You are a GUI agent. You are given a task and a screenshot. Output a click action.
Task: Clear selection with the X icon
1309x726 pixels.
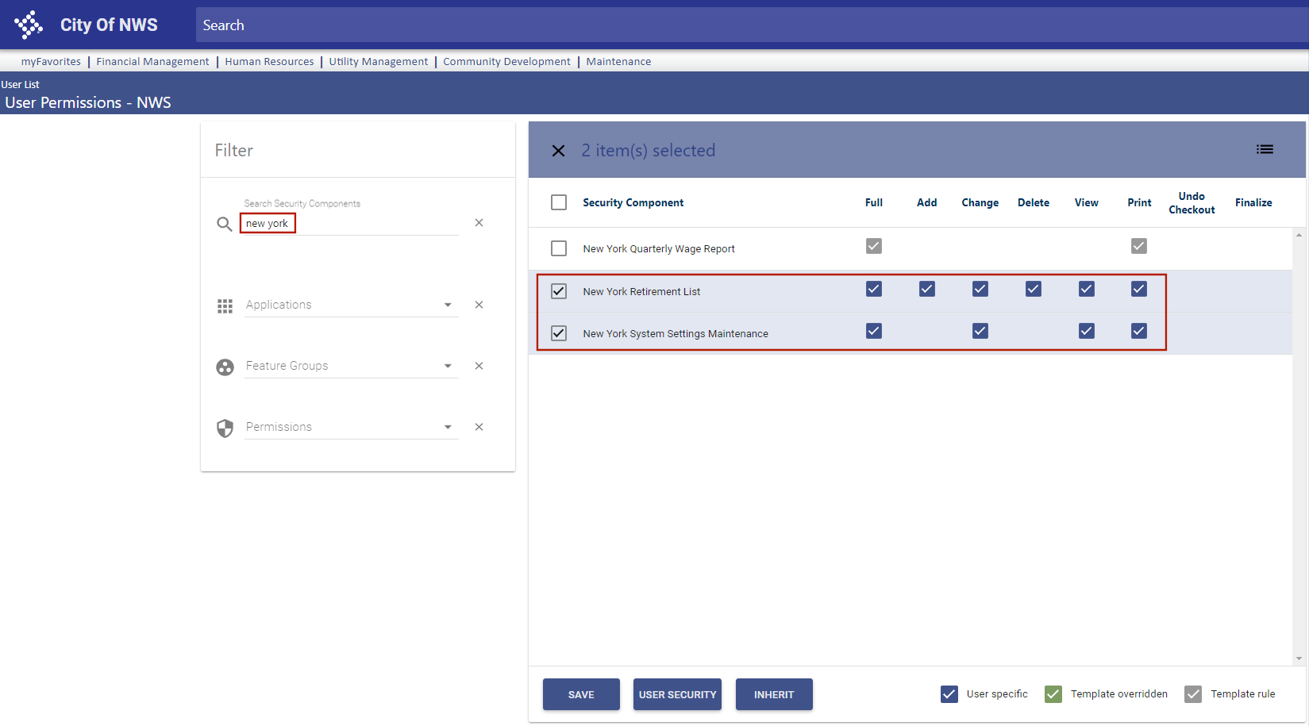[x=558, y=151]
